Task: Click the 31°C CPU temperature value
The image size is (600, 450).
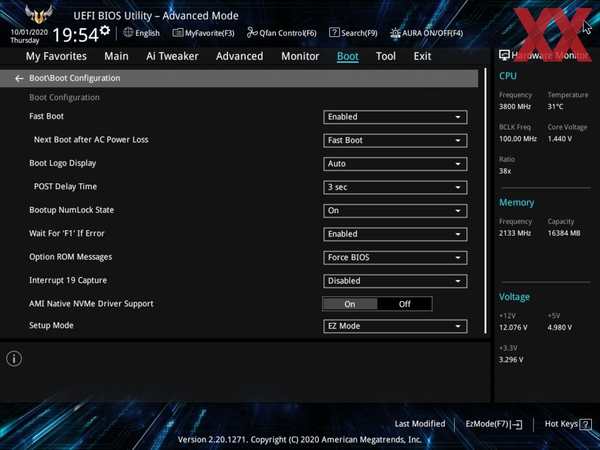Action: pos(555,107)
